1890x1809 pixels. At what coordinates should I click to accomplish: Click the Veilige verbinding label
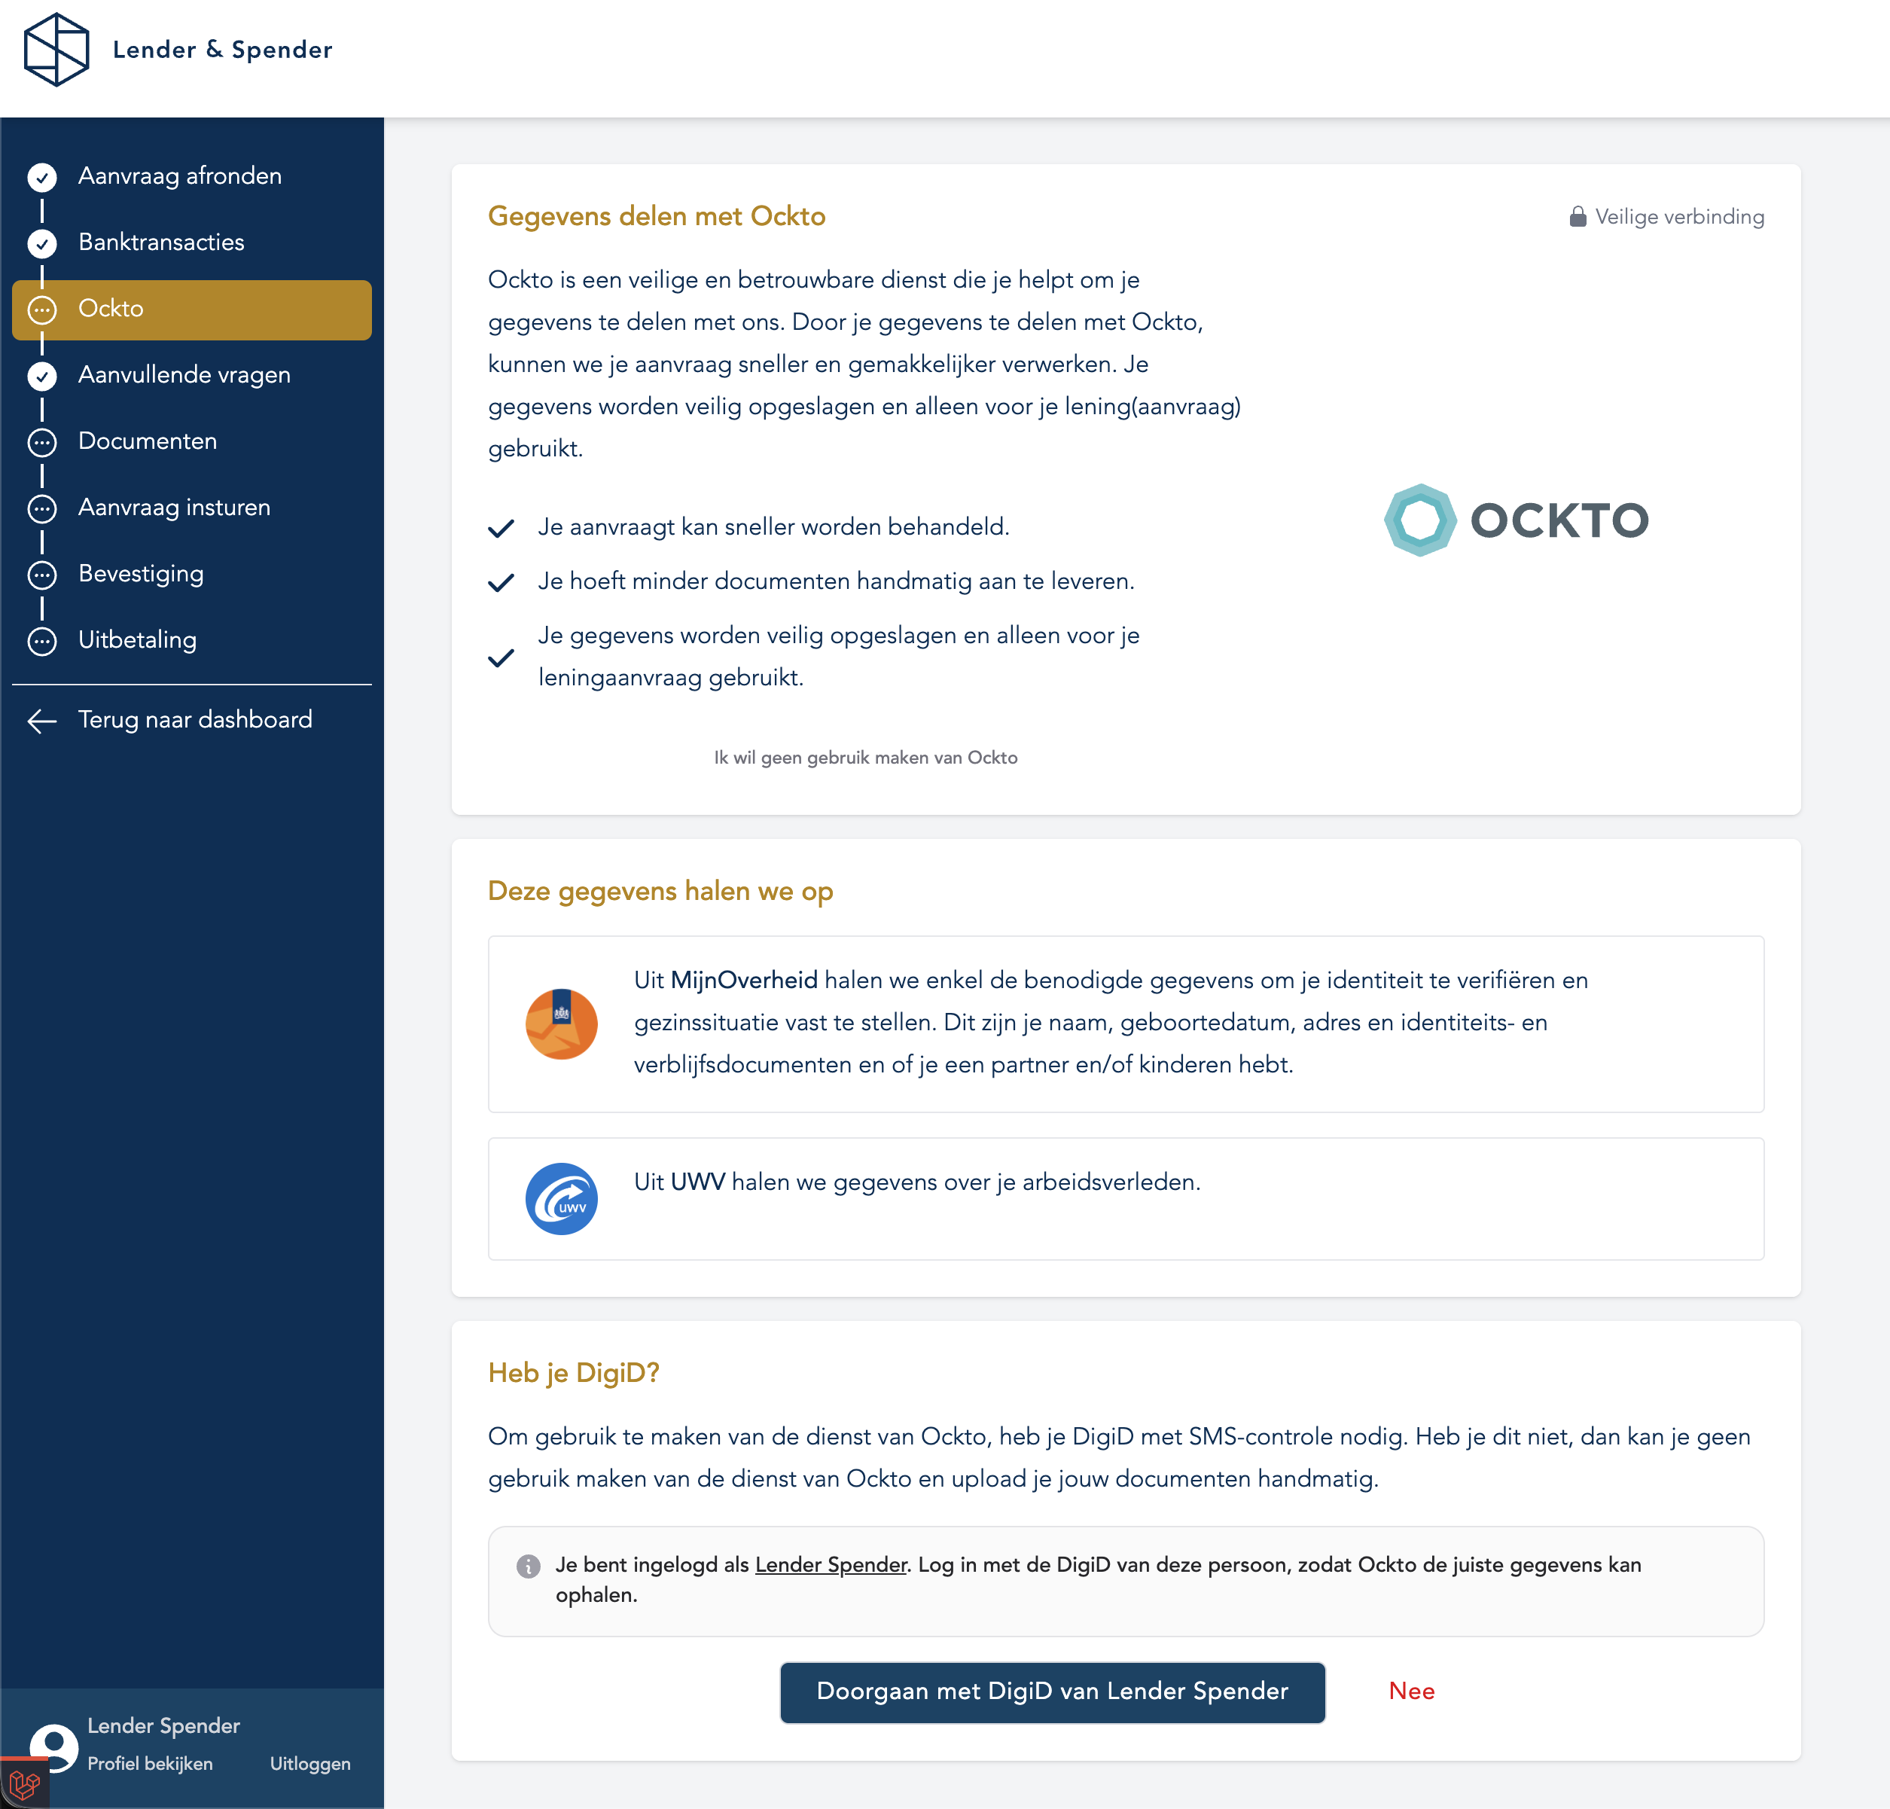coord(1680,217)
